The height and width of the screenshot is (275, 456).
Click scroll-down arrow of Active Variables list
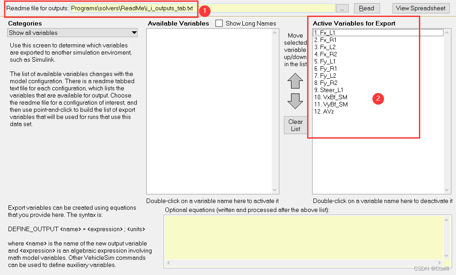tap(447, 190)
